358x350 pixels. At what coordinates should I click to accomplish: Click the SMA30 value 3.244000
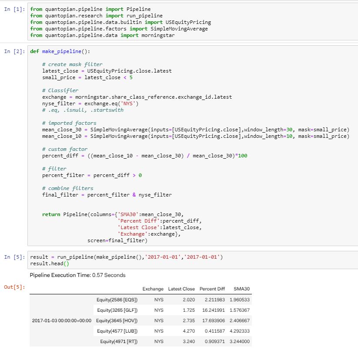(240, 342)
